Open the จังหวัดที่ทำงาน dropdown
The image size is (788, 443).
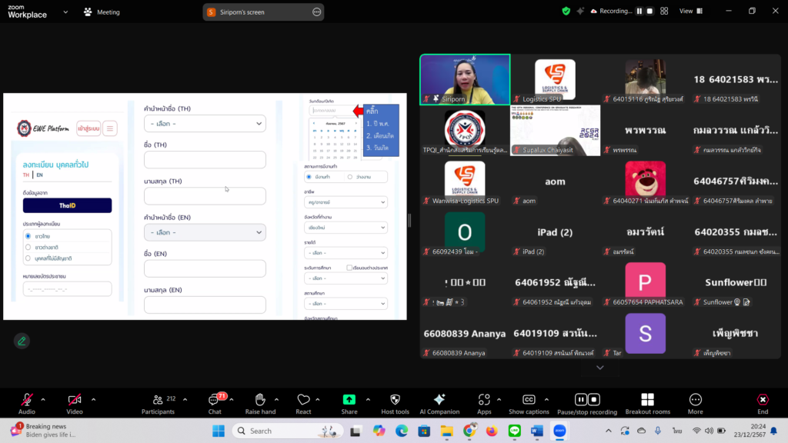click(346, 228)
